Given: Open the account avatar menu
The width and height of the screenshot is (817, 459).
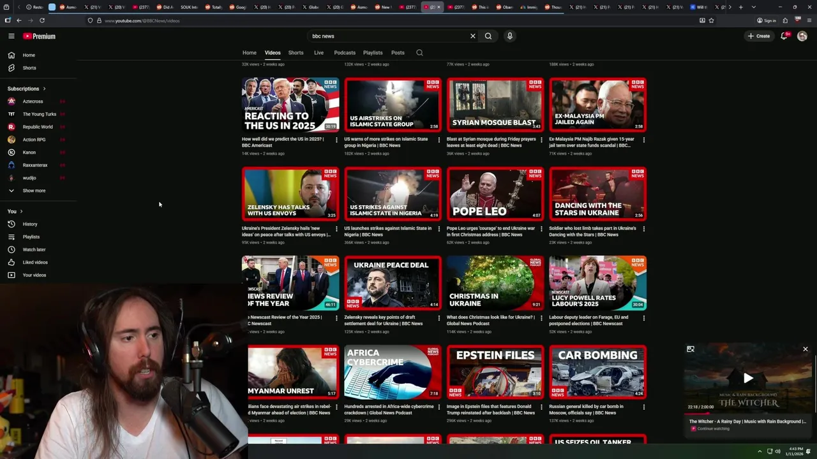Looking at the screenshot, I should pos(802,36).
